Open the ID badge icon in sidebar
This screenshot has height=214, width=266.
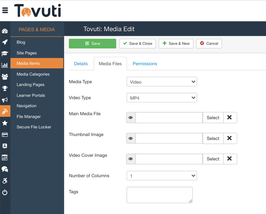pos(5,146)
